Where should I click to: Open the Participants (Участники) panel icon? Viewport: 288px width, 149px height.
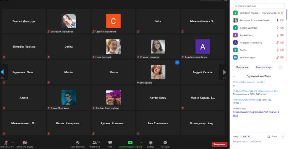[95, 143]
